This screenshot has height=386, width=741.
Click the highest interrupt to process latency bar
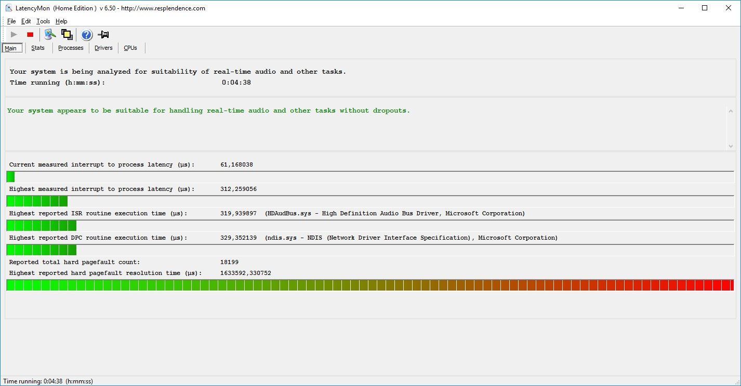pos(370,201)
